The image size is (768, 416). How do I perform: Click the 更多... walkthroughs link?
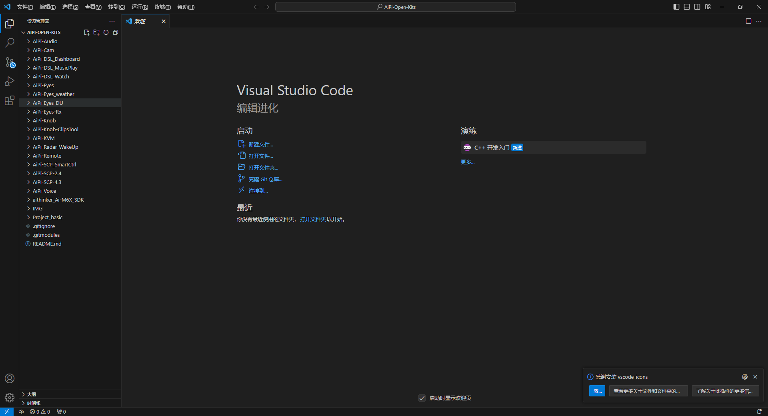tap(468, 162)
